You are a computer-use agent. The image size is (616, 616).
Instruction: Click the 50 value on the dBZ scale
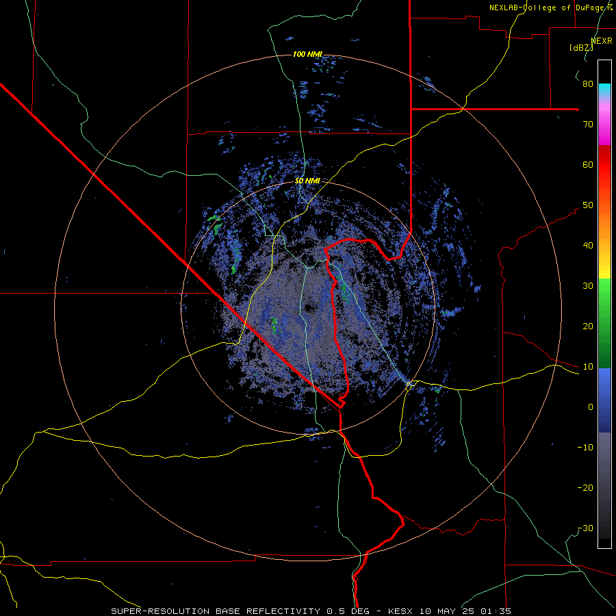pyautogui.click(x=588, y=205)
